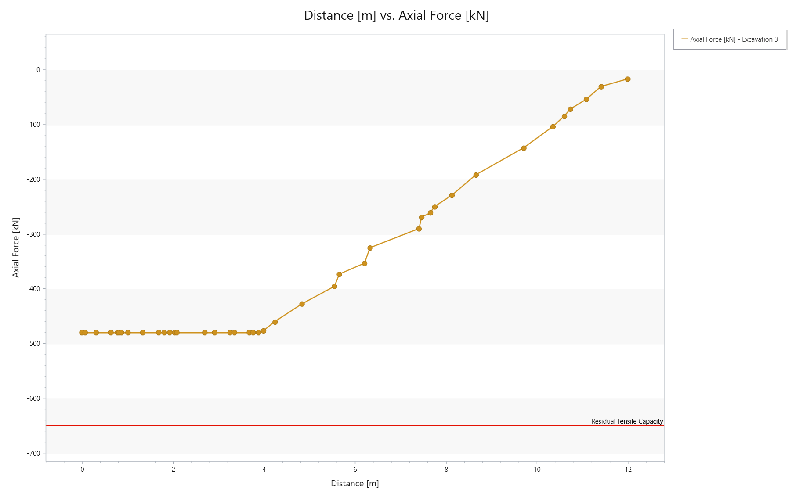
Task: Click the "-500" y-axis tick label
Action: (33, 344)
